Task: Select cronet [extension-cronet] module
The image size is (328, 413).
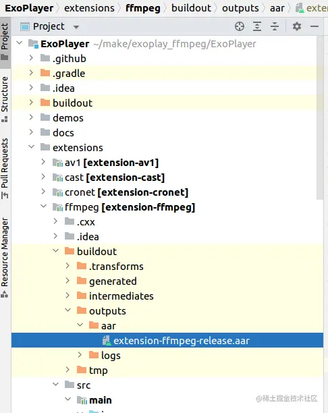Action: tap(164, 192)
